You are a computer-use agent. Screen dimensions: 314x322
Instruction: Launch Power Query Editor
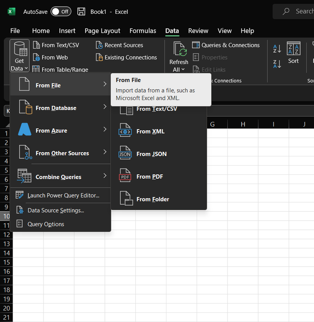click(63, 195)
